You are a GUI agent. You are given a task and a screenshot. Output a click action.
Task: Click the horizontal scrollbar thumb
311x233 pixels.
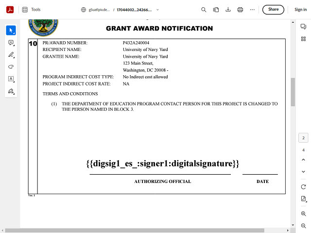point(135,231)
